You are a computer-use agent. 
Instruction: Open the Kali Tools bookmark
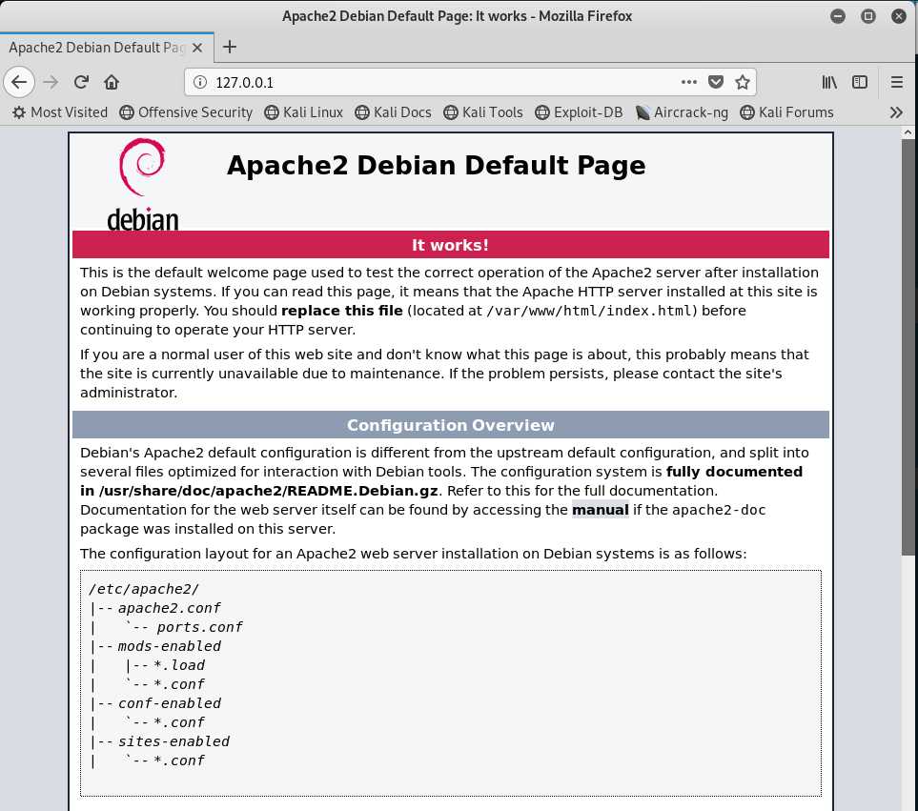483,112
